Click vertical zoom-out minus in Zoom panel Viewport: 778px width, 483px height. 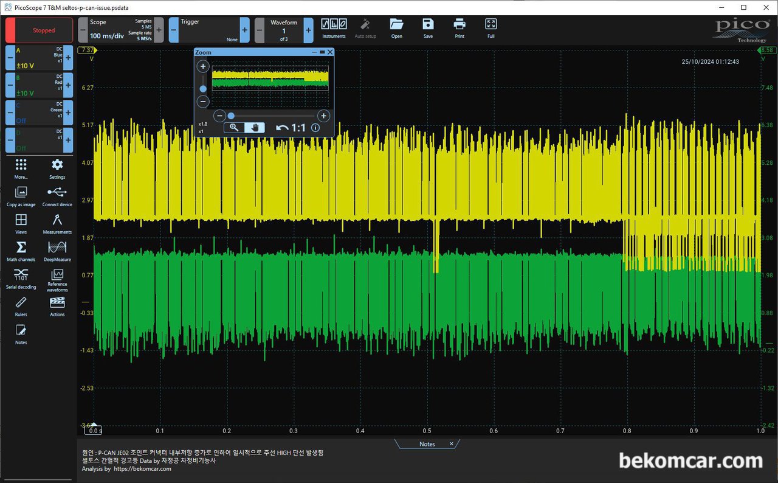pyautogui.click(x=204, y=102)
